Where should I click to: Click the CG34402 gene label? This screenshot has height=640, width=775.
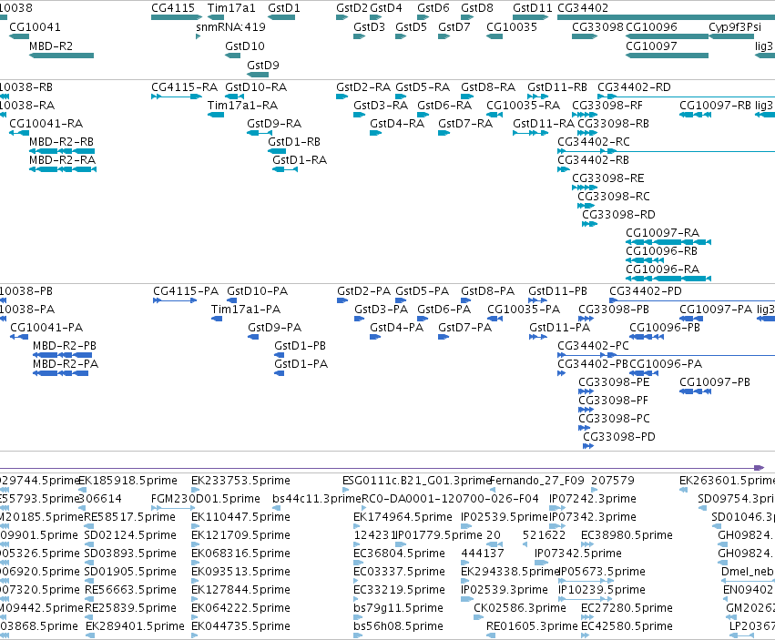583,8
